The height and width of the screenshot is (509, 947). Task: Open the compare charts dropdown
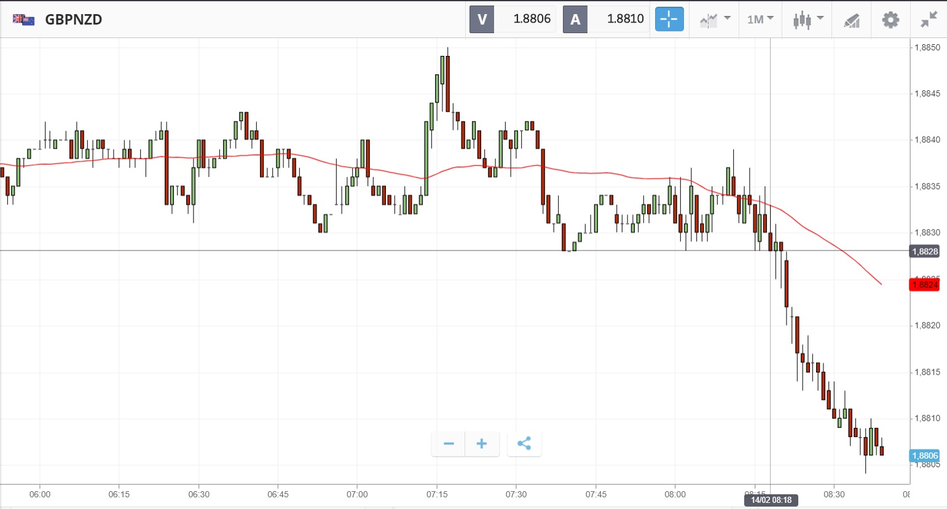pos(715,20)
